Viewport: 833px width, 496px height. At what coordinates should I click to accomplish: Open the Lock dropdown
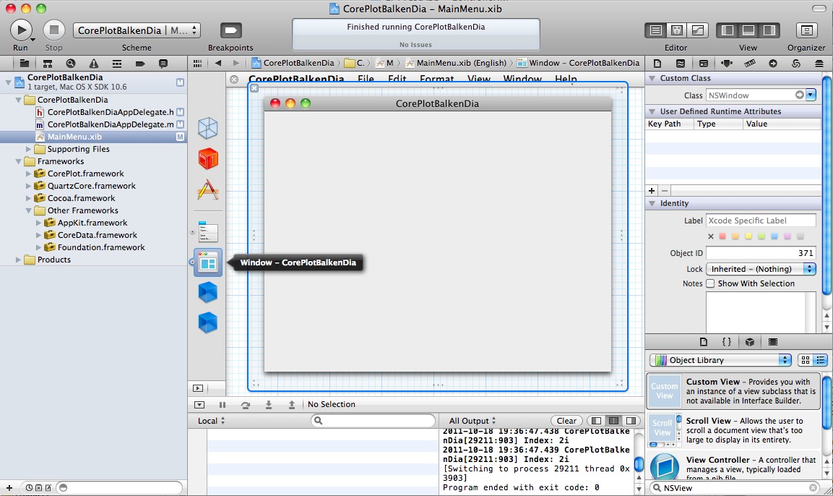click(x=761, y=269)
